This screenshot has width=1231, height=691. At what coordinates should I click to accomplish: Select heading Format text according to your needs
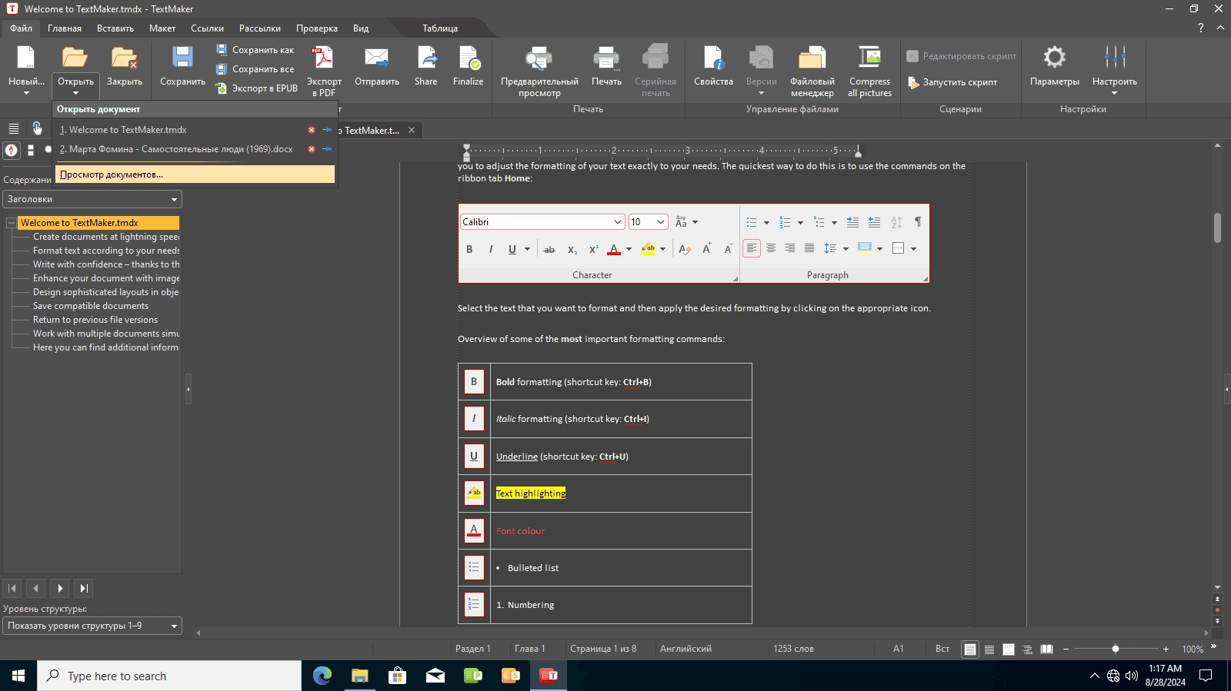[x=106, y=251]
